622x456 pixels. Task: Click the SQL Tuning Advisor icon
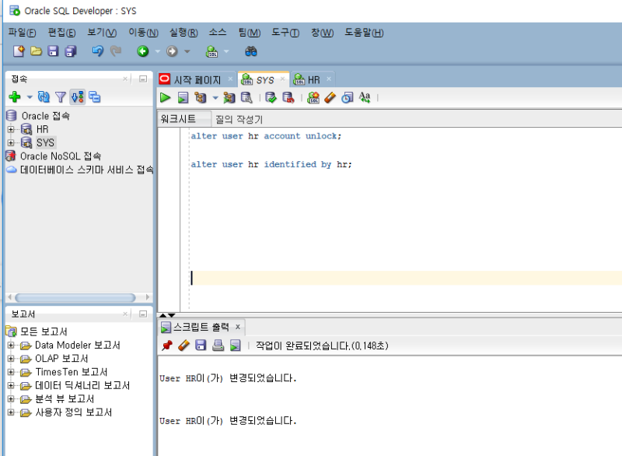246,97
